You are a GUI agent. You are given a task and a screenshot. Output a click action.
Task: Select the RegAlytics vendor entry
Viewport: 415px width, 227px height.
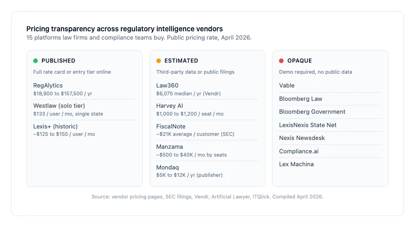tap(48, 86)
